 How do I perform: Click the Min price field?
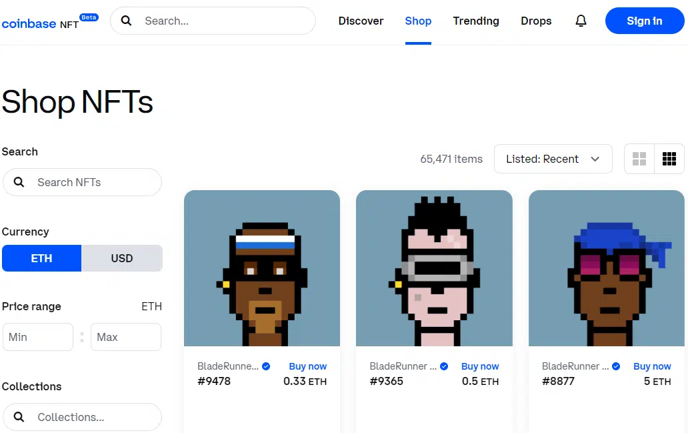click(x=38, y=337)
